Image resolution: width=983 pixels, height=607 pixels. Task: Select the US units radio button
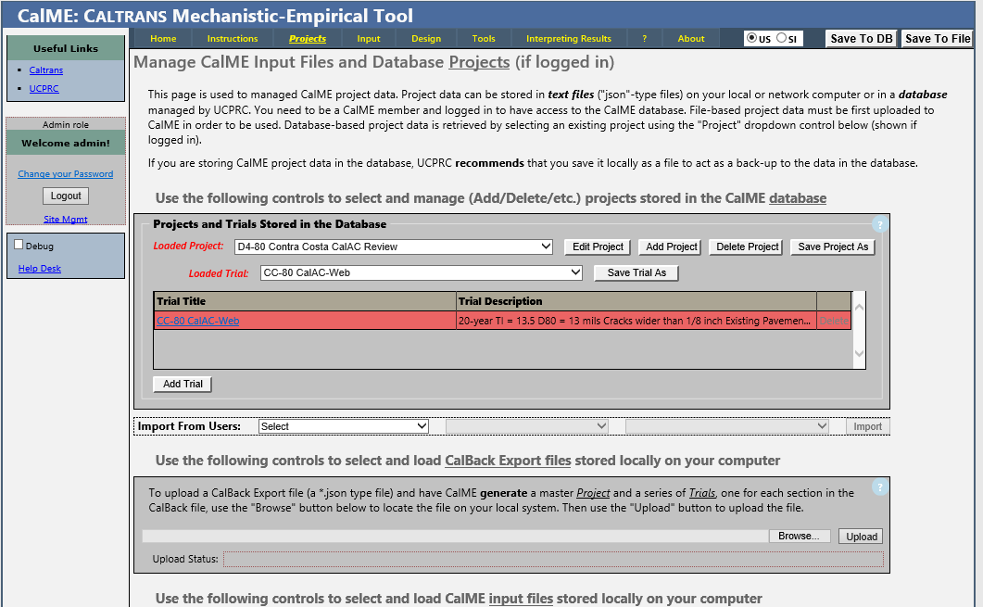pyautogui.click(x=751, y=38)
